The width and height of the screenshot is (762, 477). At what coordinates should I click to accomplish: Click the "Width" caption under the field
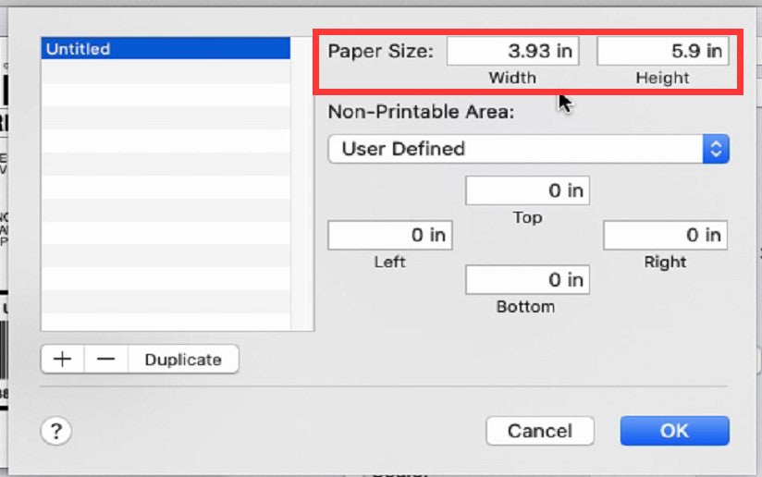click(512, 78)
